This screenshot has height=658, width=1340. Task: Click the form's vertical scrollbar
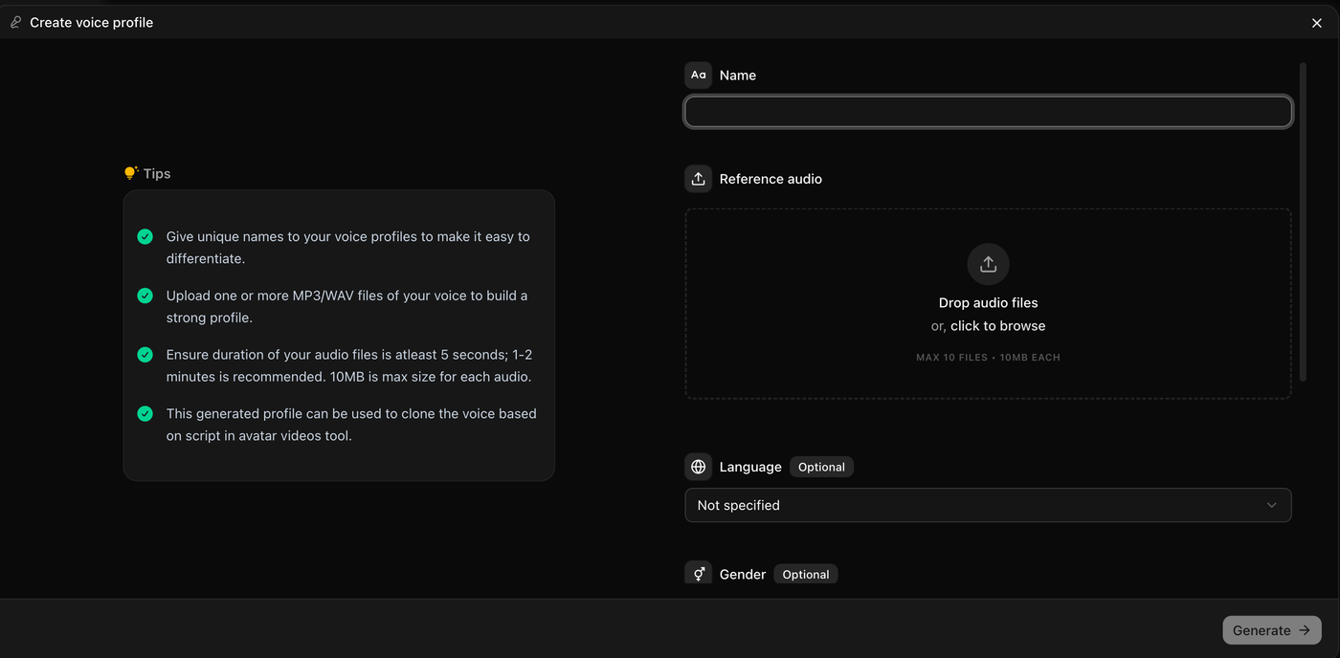[1303, 220]
